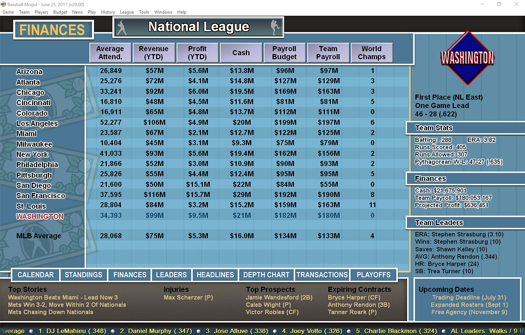Read the 'Mets Chasing Down Nationals' story
The image size is (525, 335).
coord(51,312)
